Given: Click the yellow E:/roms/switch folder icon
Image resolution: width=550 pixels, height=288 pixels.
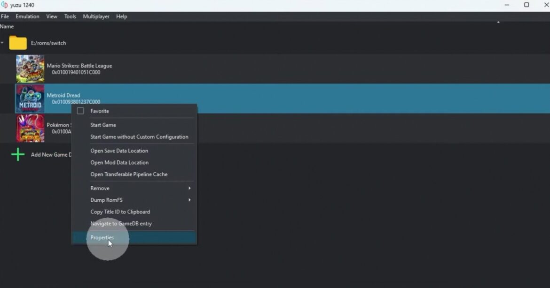Looking at the screenshot, I should pos(18,43).
